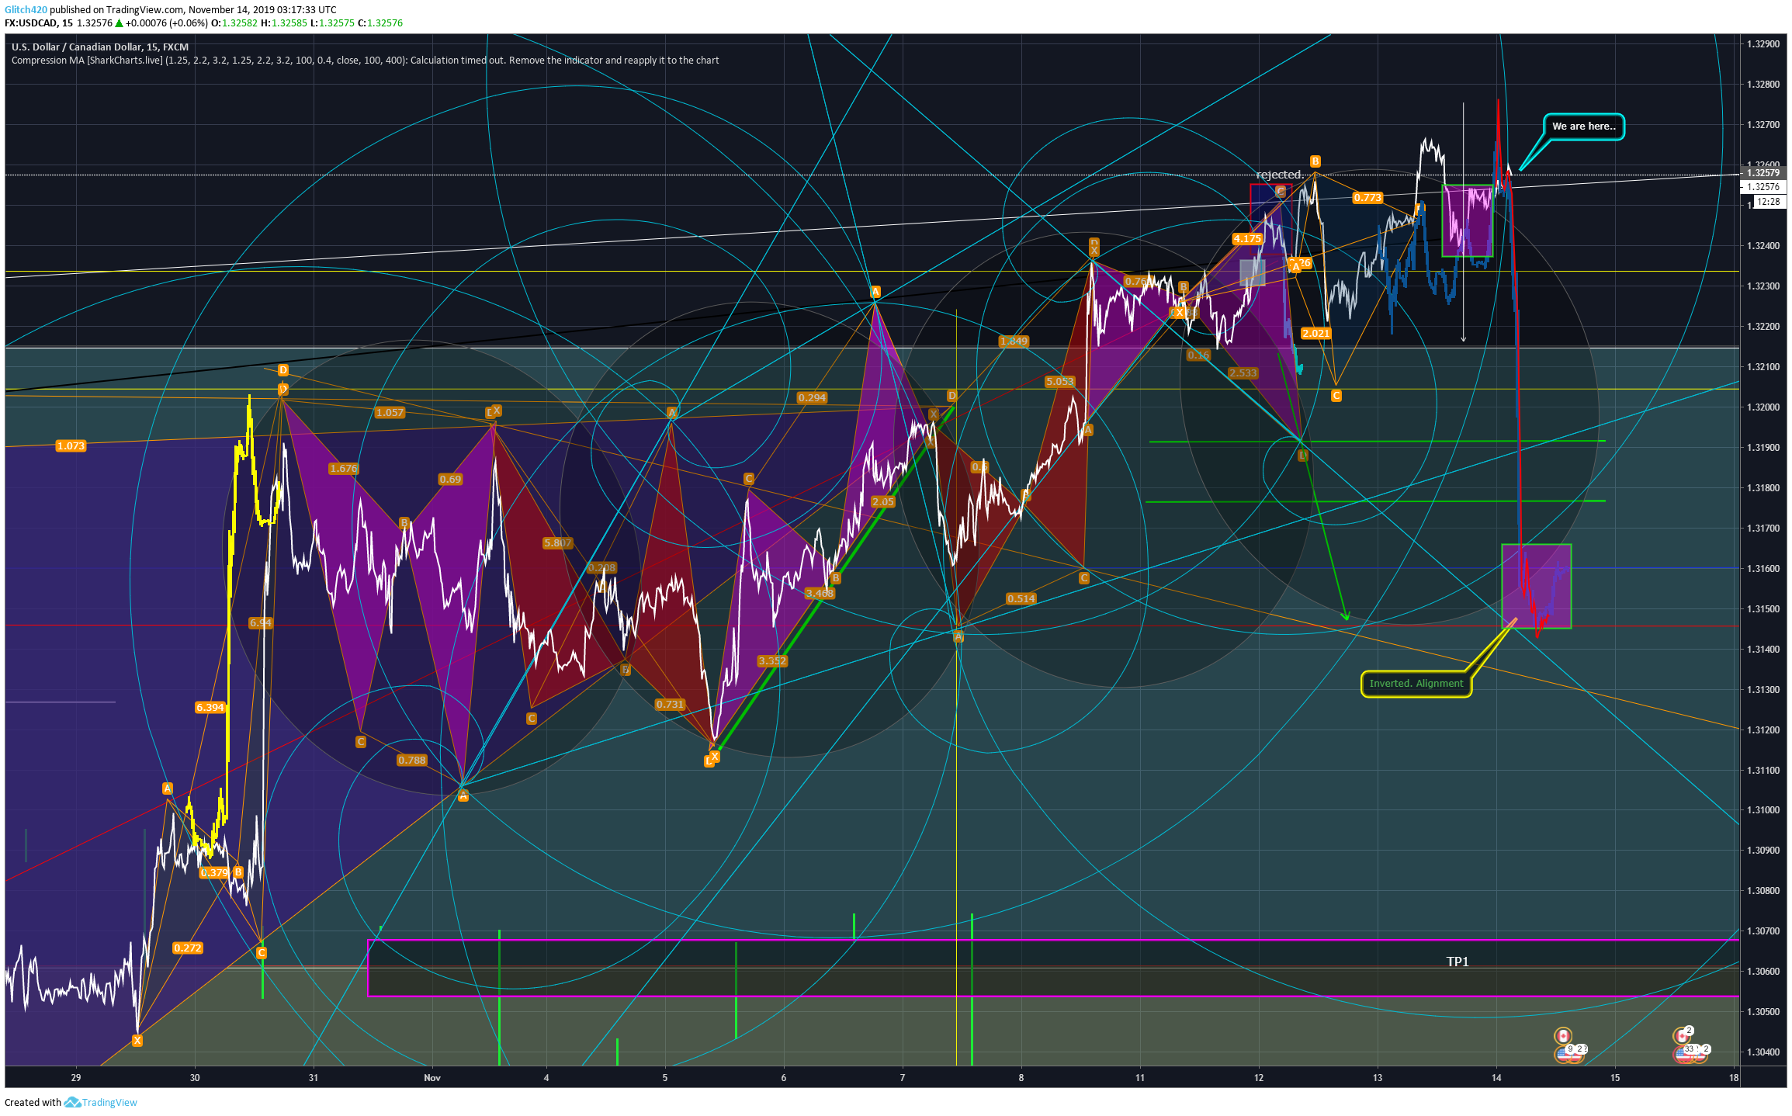Click the 11 date on time axis
Viewport: 1792px width, 1116px height.
[1140, 1077]
